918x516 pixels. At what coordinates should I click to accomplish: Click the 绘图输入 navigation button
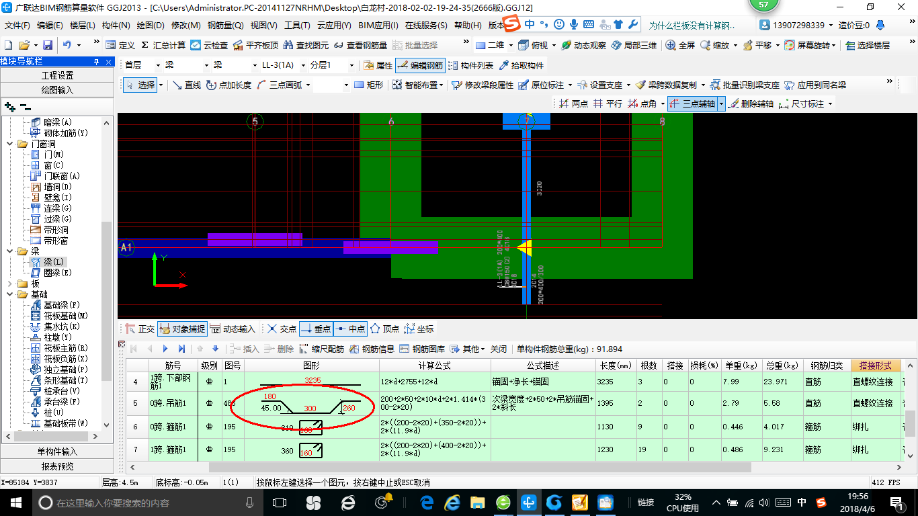point(57,89)
